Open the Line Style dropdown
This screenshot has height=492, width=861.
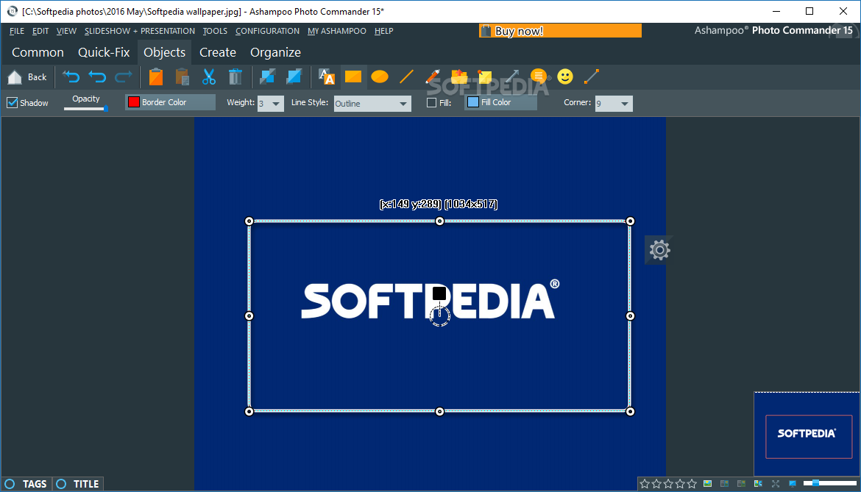click(372, 103)
